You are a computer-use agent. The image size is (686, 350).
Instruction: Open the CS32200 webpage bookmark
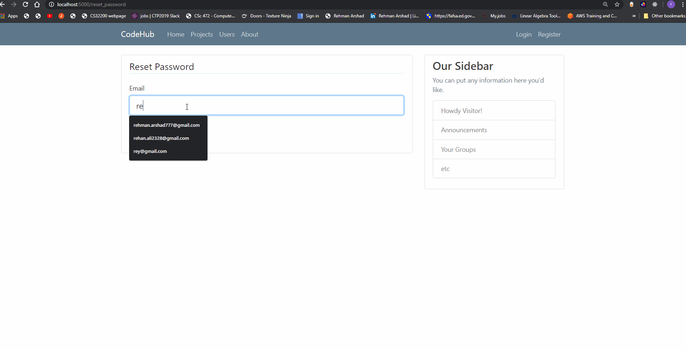[104, 16]
